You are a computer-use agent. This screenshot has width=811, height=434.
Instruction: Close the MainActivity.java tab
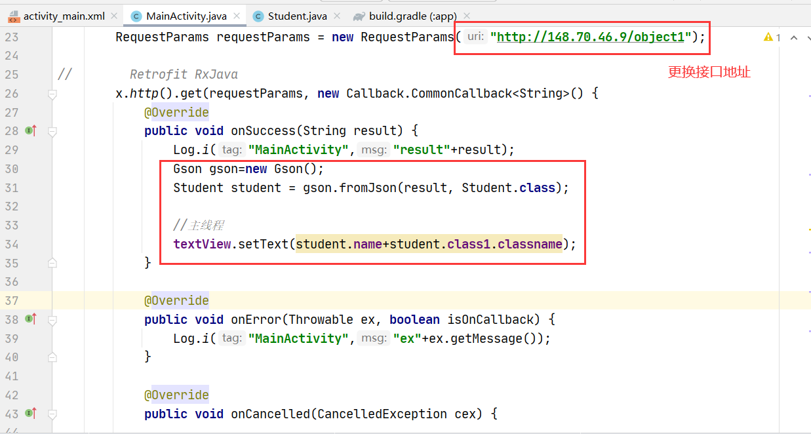237,16
